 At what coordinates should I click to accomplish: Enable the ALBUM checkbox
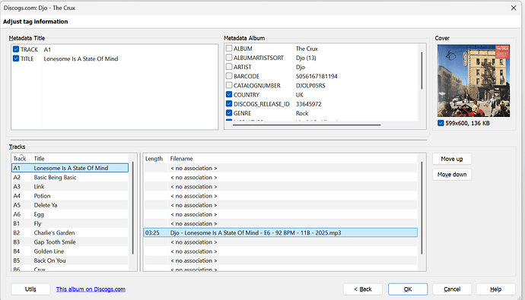229,48
